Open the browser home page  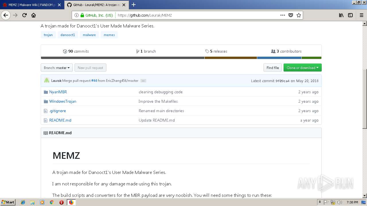point(34,15)
